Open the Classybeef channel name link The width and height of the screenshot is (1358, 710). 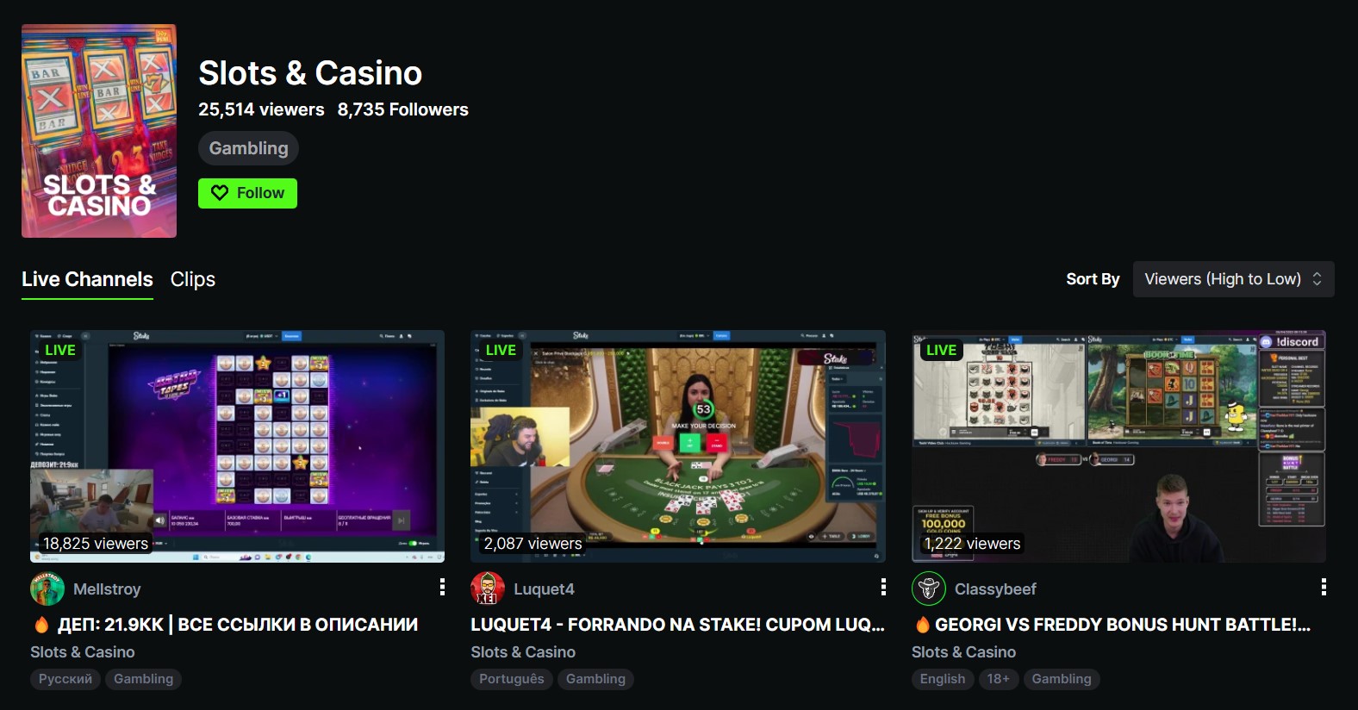coord(995,589)
